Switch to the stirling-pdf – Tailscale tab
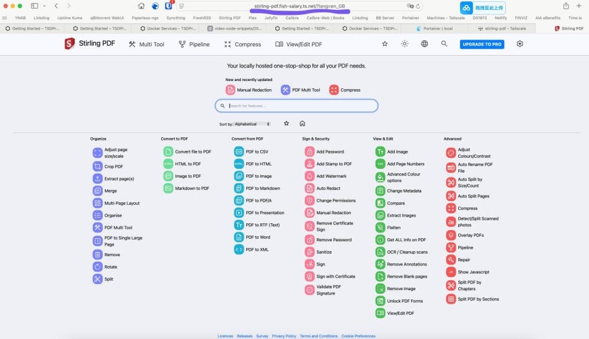The image size is (589, 339). click(x=502, y=28)
